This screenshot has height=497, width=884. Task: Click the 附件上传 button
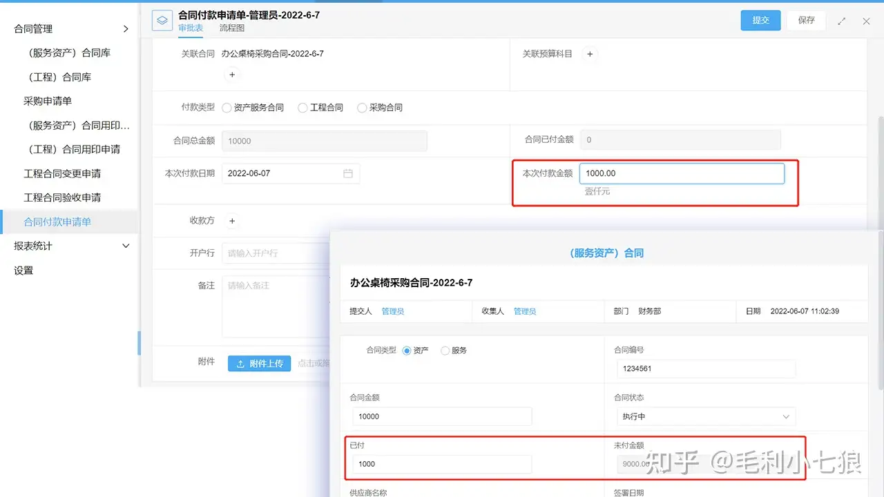(x=259, y=363)
